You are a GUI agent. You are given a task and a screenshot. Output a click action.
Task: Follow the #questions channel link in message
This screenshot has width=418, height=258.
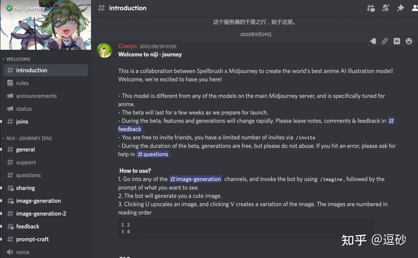click(152, 154)
